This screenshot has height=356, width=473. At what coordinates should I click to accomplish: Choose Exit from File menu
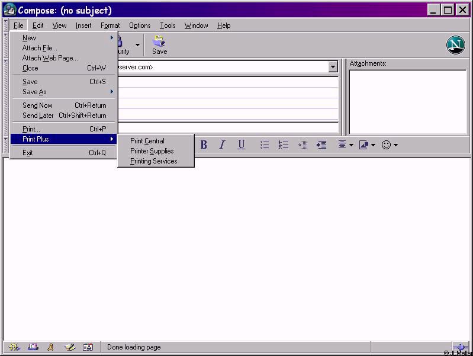[x=63, y=153]
